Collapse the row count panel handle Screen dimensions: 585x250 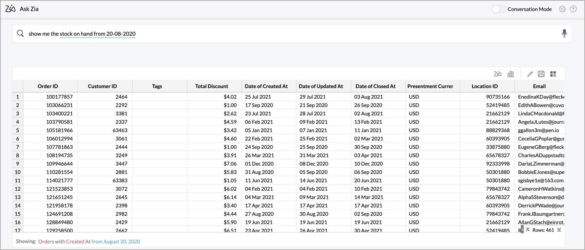(x=522, y=230)
